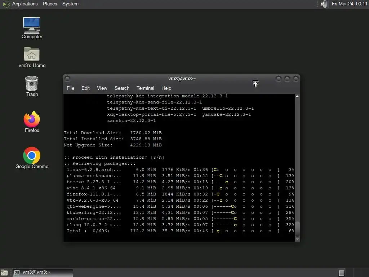
Task: Maximize the terminal window
Action: pos(287,79)
